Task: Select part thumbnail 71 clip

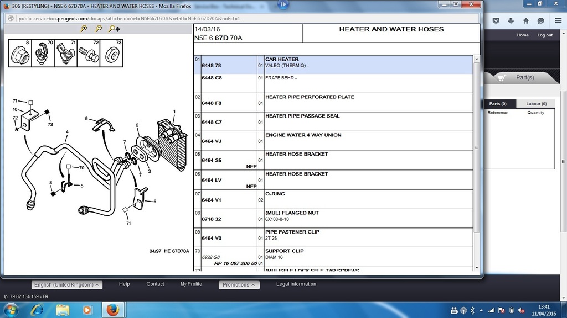Action: (66, 54)
